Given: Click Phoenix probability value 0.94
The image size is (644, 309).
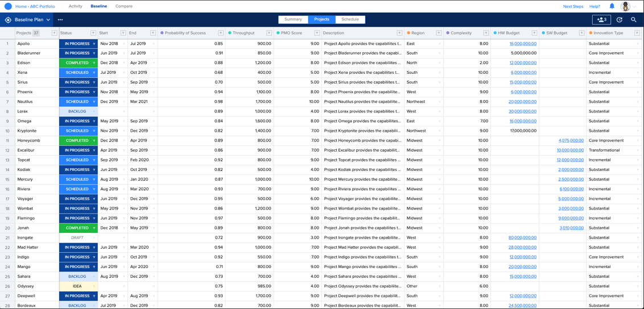Looking at the screenshot, I should pyautogui.click(x=218, y=92).
